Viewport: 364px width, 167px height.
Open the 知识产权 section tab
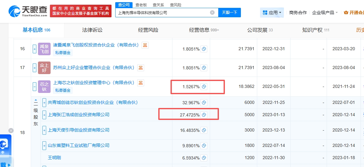click(x=316, y=30)
